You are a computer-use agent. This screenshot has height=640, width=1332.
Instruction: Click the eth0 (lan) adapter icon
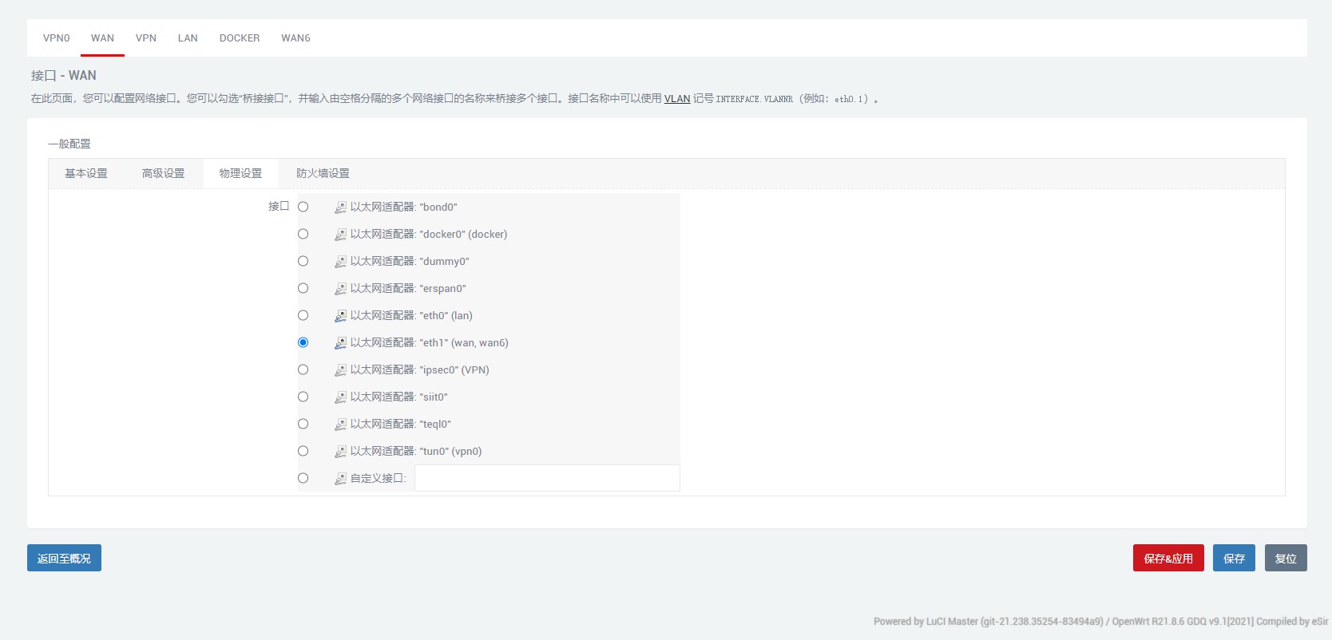coord(340,316)
